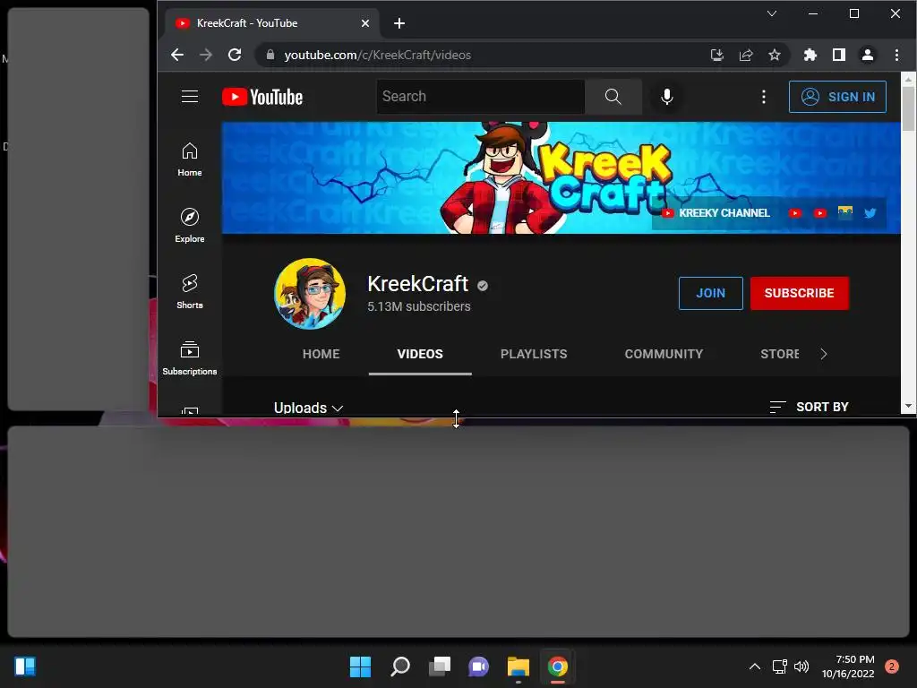Screen dimensions: 917x688
Task: Click the YouTube Search field
Action: (481, 97)
